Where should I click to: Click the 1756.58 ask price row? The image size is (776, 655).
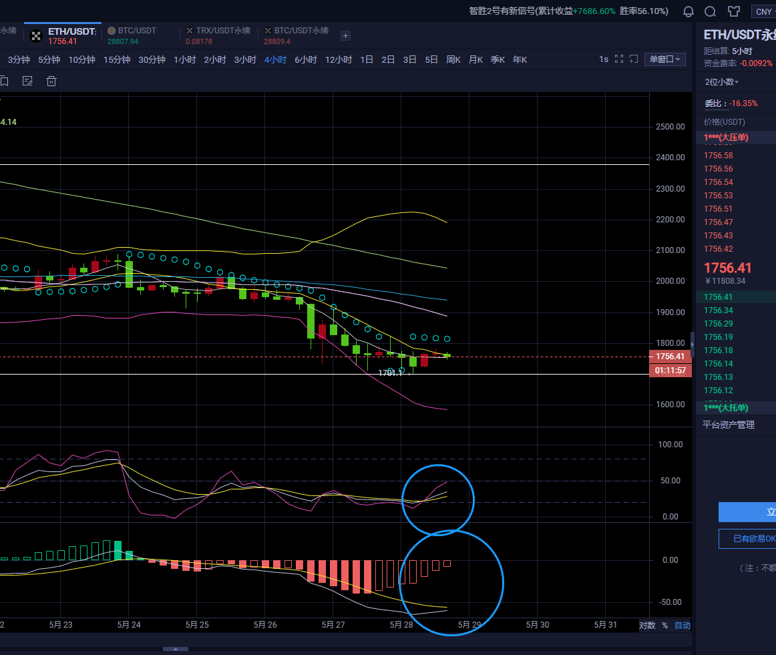719,156
